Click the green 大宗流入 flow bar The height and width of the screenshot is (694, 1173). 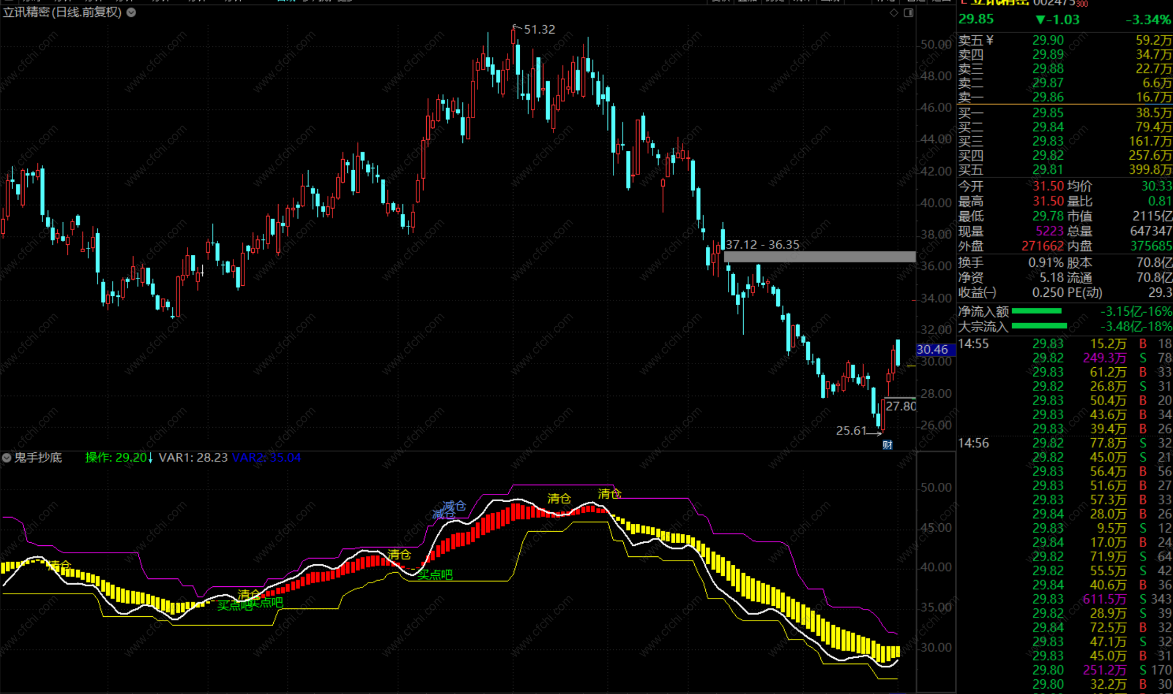(1038, 326)
